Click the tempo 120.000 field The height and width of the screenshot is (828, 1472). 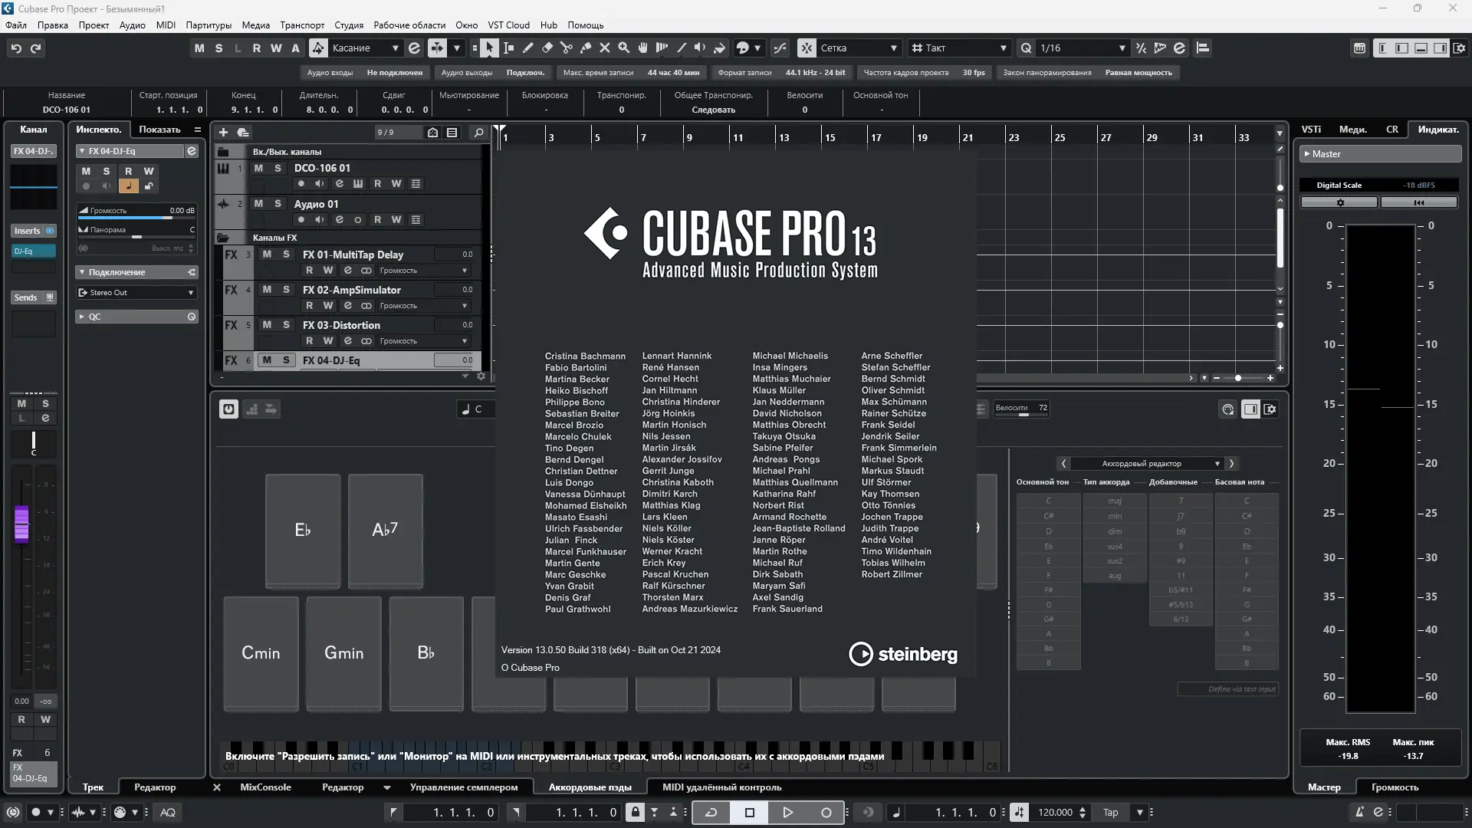point(1055,812)
